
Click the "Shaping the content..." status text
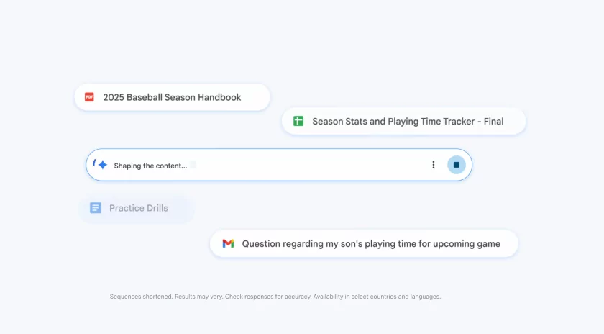coord(150,166)
